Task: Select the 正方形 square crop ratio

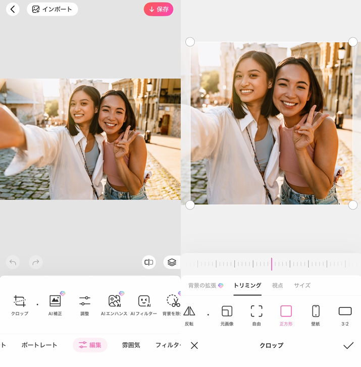Action: [x=286, y=316]
